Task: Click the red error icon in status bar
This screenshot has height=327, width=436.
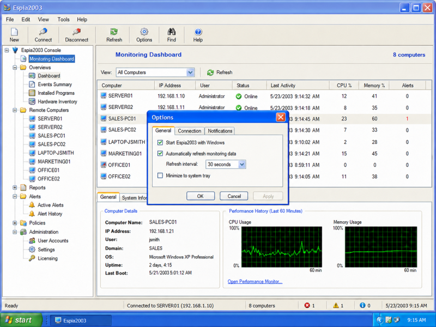Action: tap(307, 305)
